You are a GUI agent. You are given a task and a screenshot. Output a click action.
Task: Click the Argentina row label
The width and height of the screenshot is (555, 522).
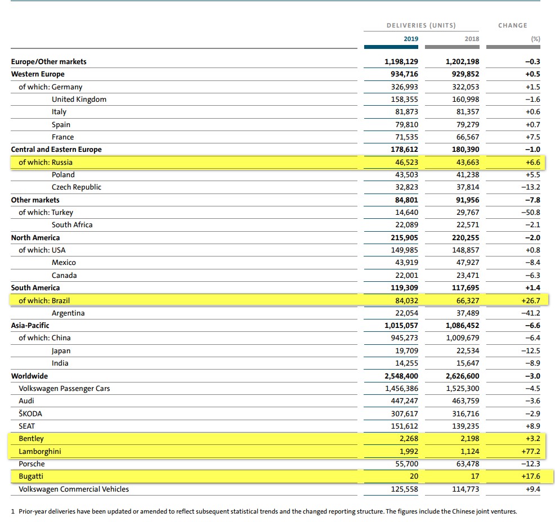[x=68, y=313]
